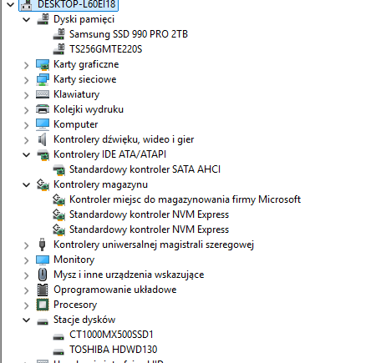The height and width of the screenshot is (363, 381).
Task: Select the Stacje dysków label
Action: pyautogui.click(x=84, y=320)
